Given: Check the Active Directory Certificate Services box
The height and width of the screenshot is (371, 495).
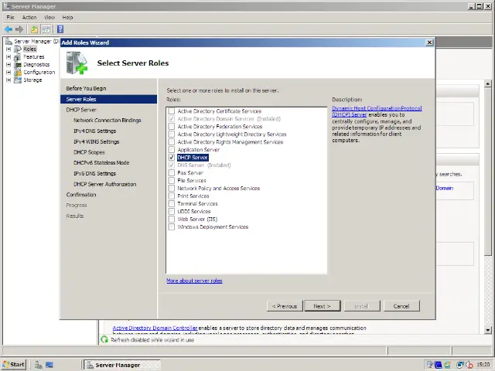Looking at the screenshot, I should [x=172, y=111].
